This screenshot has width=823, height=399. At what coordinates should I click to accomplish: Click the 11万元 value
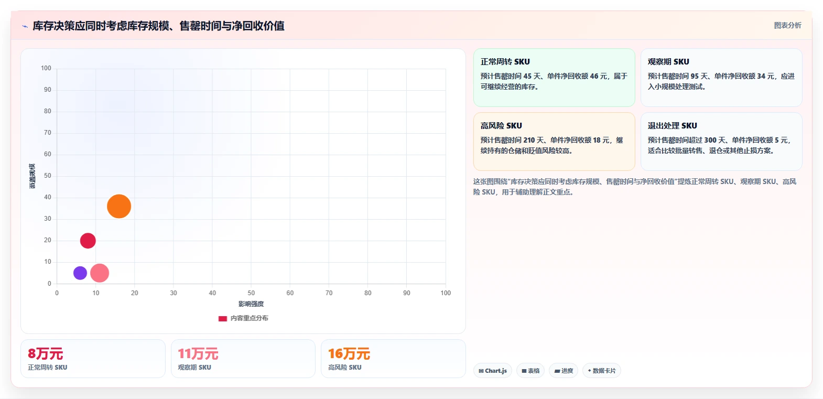(x=198, y=354)
